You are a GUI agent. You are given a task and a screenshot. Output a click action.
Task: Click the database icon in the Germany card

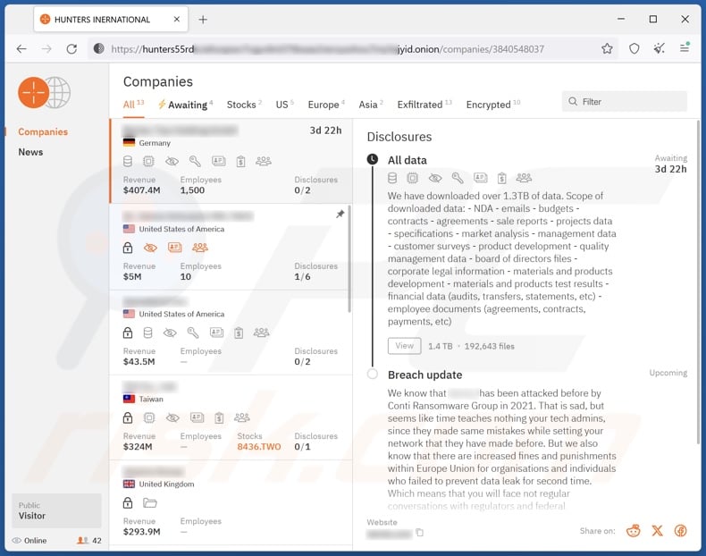click(128, 161)
